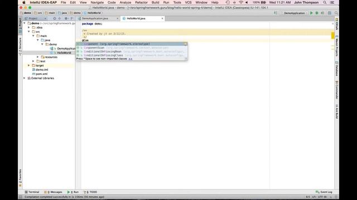Expand the resources folder
The image size is (357, 200).
pos(38,57)
